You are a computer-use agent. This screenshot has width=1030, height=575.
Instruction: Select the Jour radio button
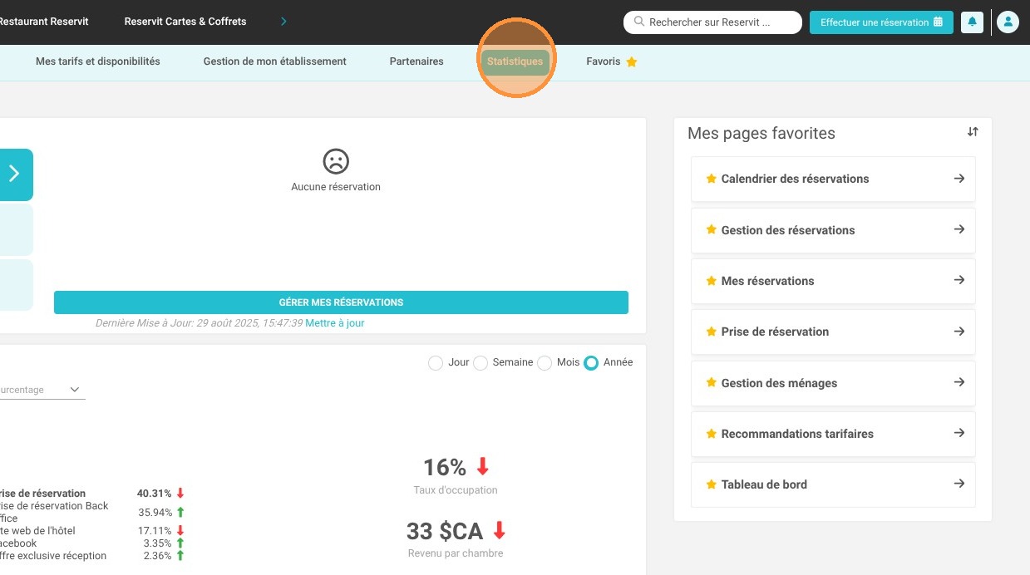click(x=435, y=363)
